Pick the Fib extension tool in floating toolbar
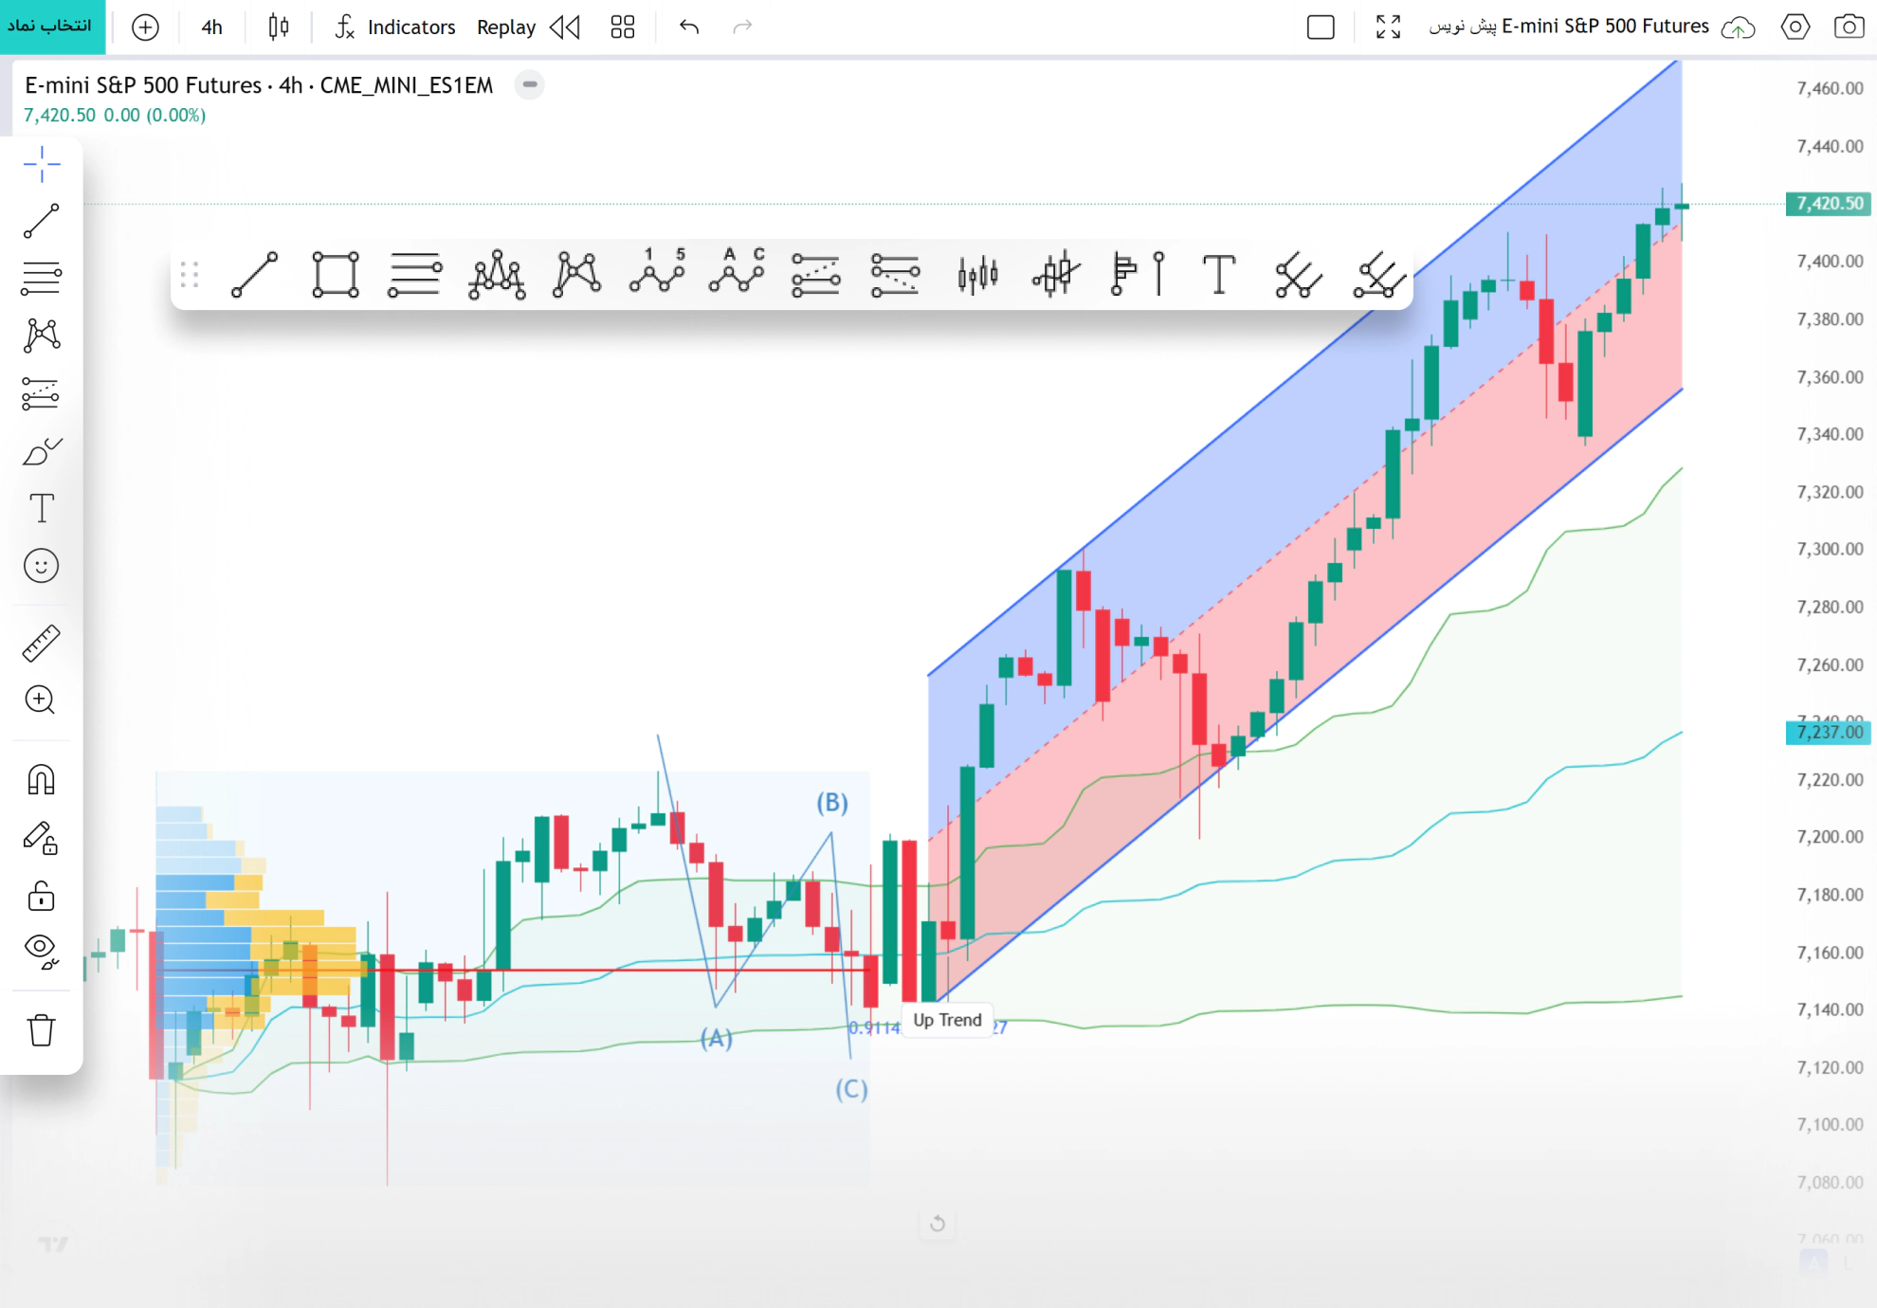 click(x=896, y=275)
